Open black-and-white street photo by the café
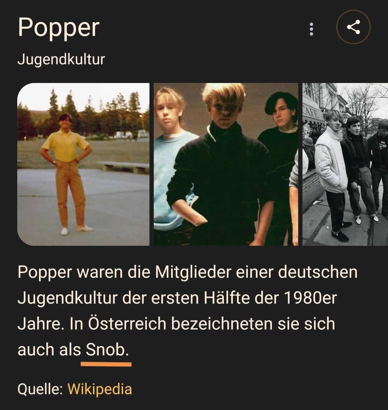Image resolution: width=388 pixels, height=410 pixels. tap(345, 164)
